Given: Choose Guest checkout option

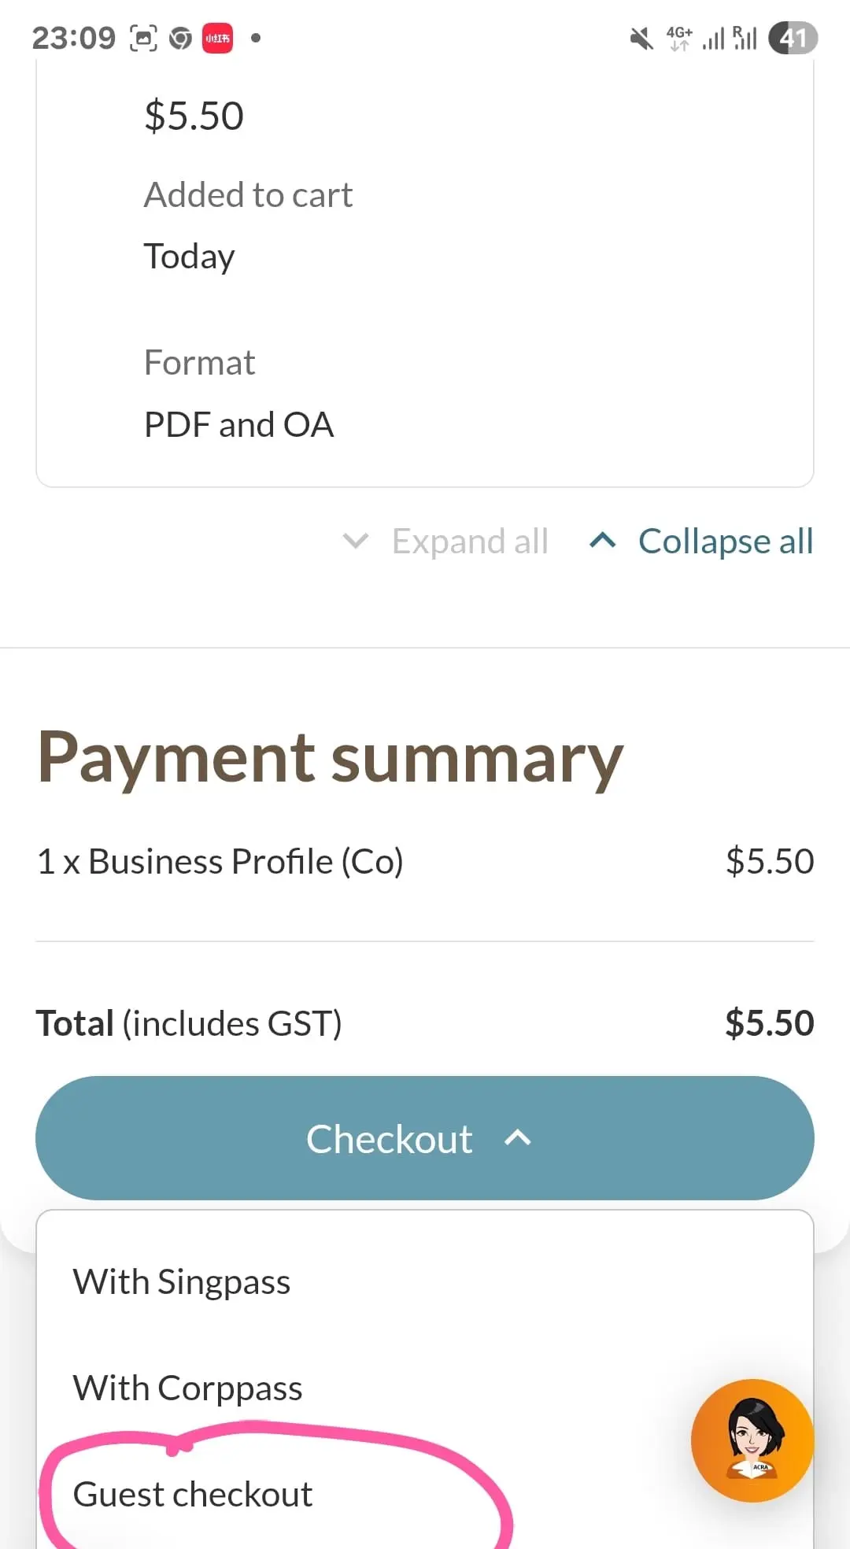Looking at the screenshot, I should (193, 1495).
